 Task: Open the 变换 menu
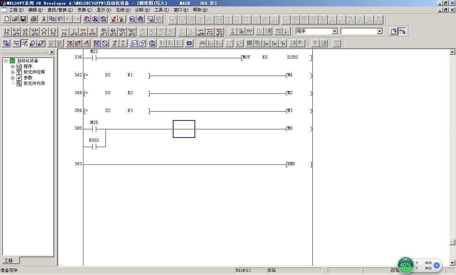click(x=84, y=10)
